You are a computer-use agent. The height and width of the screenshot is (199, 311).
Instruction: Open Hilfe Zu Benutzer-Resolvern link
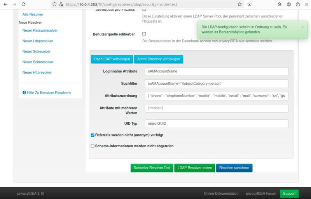[x=49, y=93]
